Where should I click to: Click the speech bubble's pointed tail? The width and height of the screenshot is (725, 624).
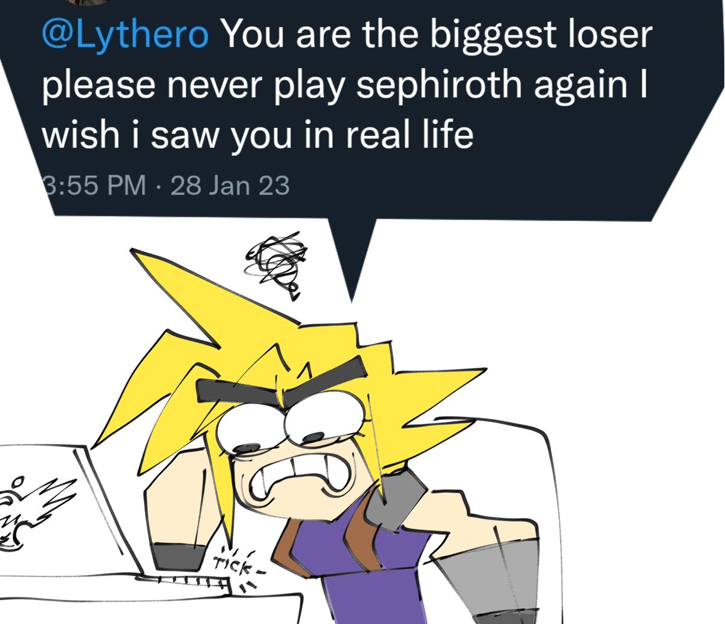(x=355, y=257)
